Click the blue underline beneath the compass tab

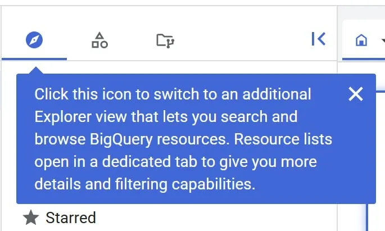pyautogui.click(x=34, y=58)
